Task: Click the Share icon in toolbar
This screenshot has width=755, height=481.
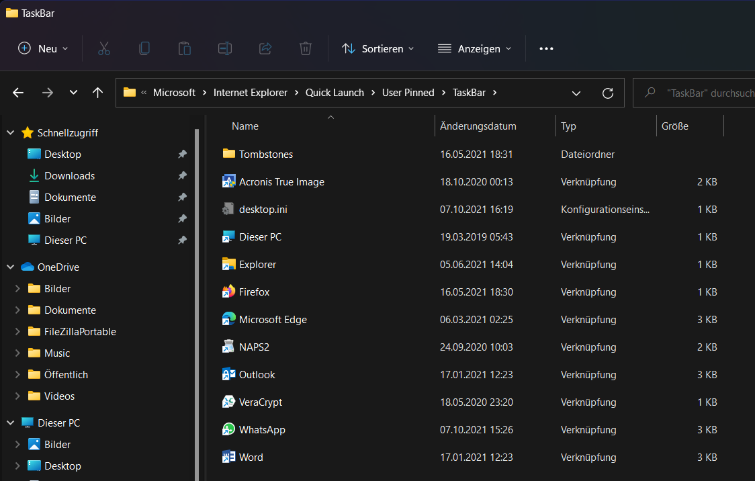Action: point(265,48)
